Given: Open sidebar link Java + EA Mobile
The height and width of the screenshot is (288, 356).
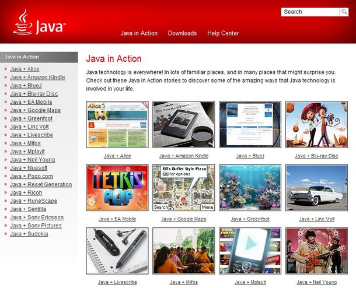Looking at the screenshot, I should click(31, 102).
